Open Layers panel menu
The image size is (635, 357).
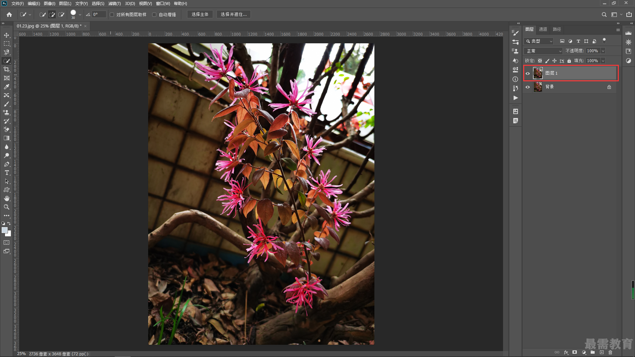click(618, 30)
